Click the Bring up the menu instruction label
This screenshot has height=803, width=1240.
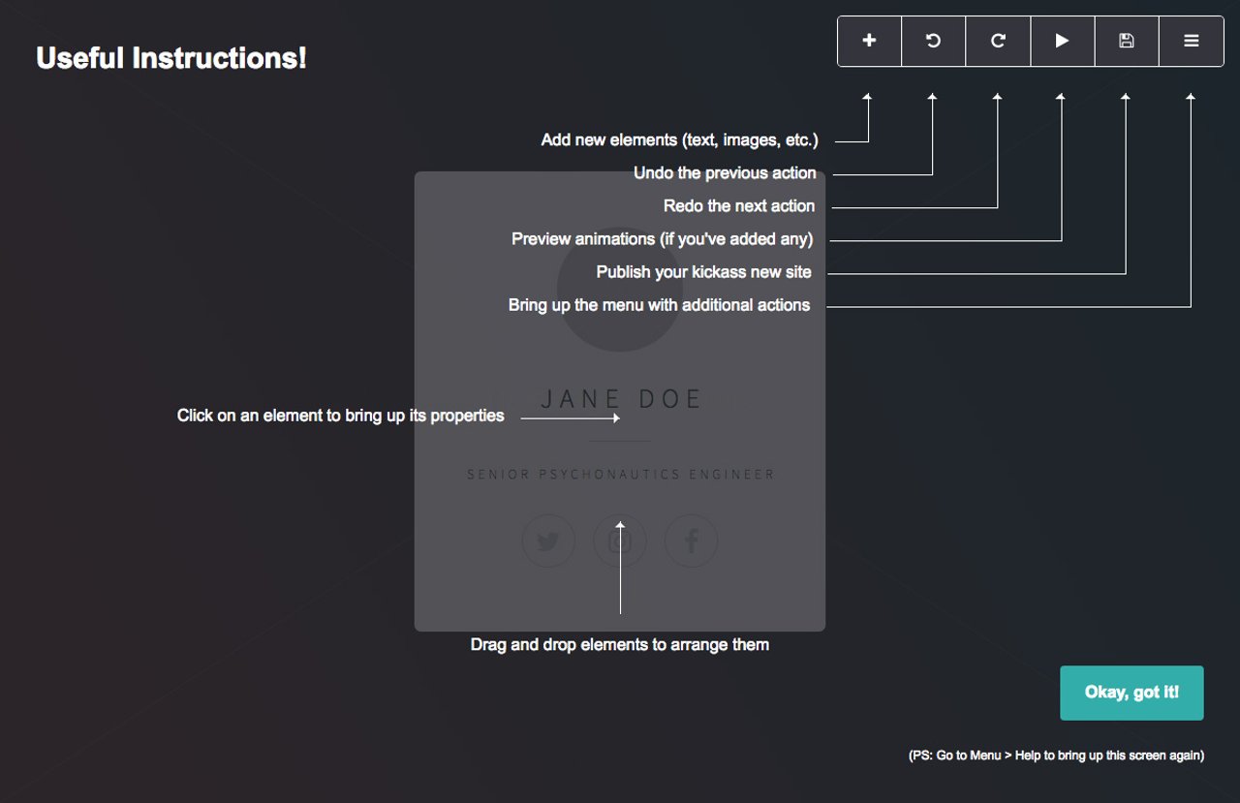click(x=658, y=304)
